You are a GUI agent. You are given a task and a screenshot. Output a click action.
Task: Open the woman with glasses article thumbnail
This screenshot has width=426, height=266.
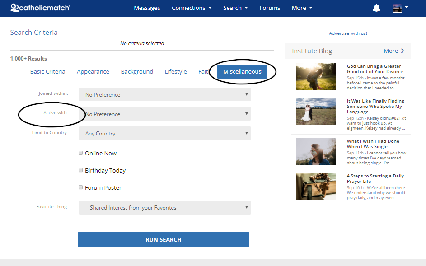(x=316, y=152)
